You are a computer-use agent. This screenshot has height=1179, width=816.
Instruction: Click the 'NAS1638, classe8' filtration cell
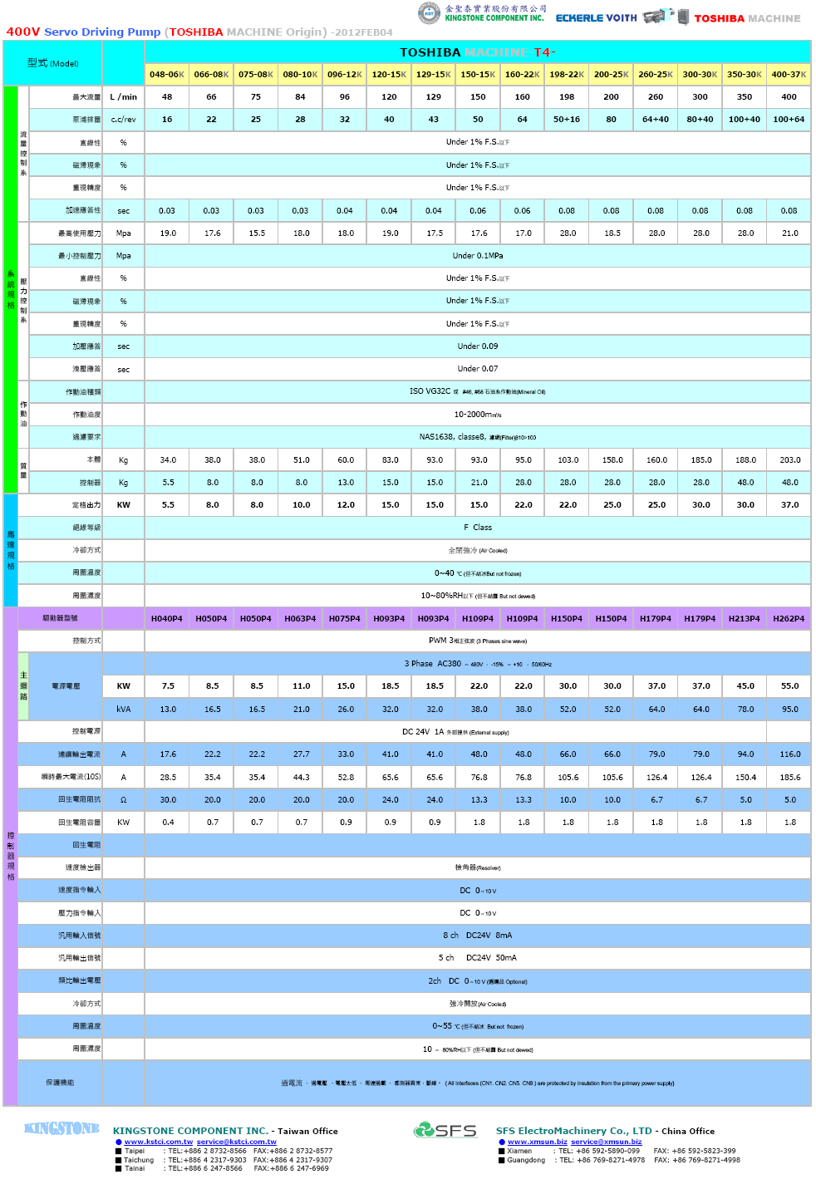point(478,437)
